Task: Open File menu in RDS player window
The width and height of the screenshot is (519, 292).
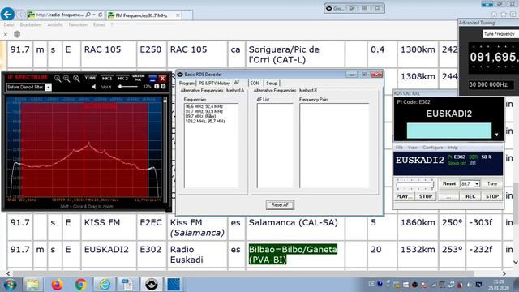Action: point(399,148)
